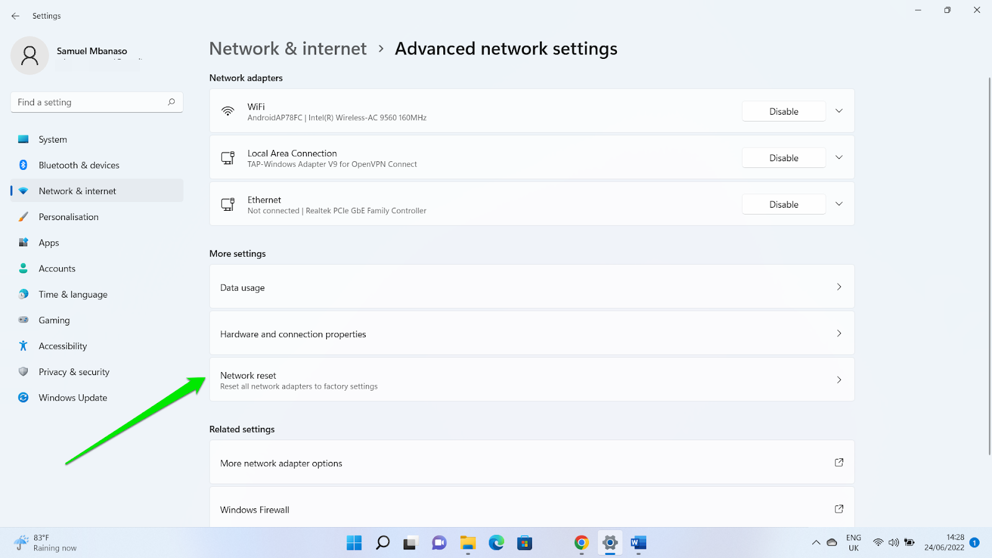The image size is (992, 558).
Task: Open Word from the taskbar
Action: pyautogui.click(x=638, y=542)
